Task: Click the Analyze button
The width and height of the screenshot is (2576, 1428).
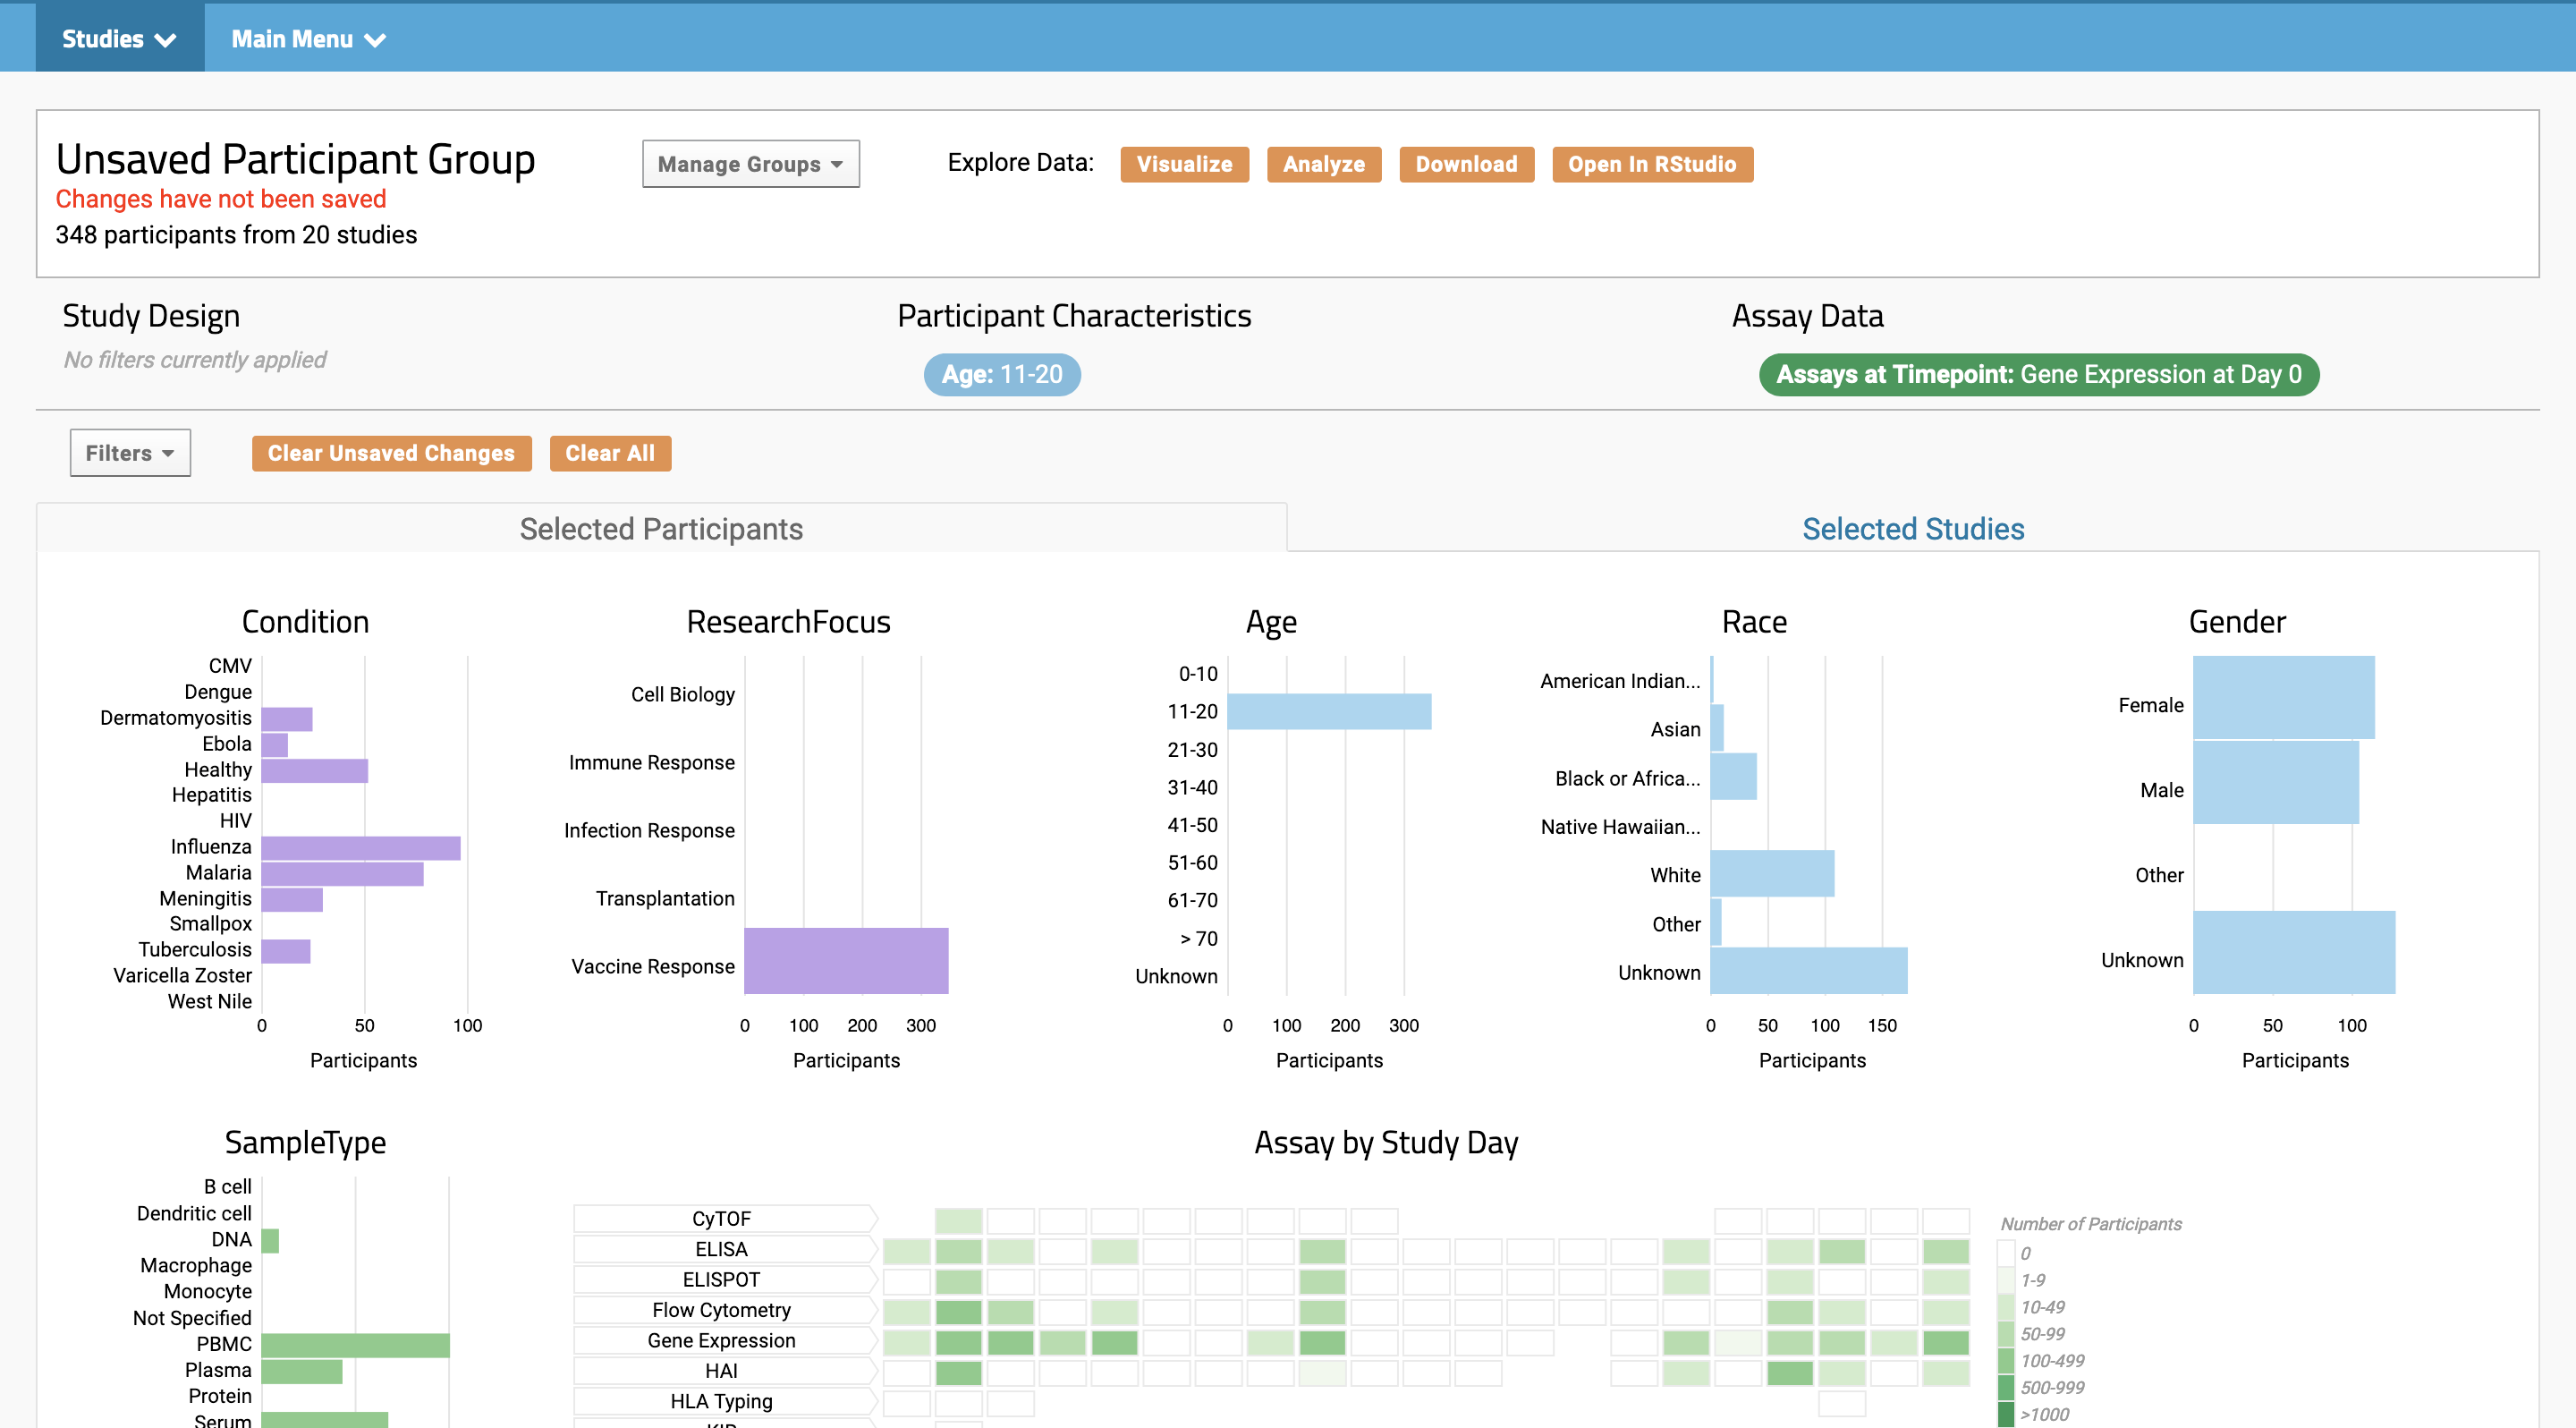Action: 1323,164
